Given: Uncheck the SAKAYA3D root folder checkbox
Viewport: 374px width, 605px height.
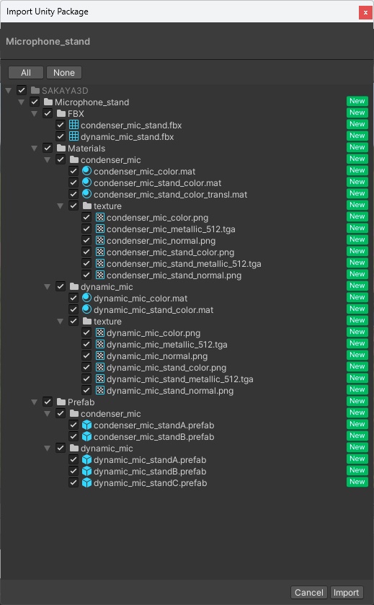Looking at the screenshot, I should tap(22, 90).
